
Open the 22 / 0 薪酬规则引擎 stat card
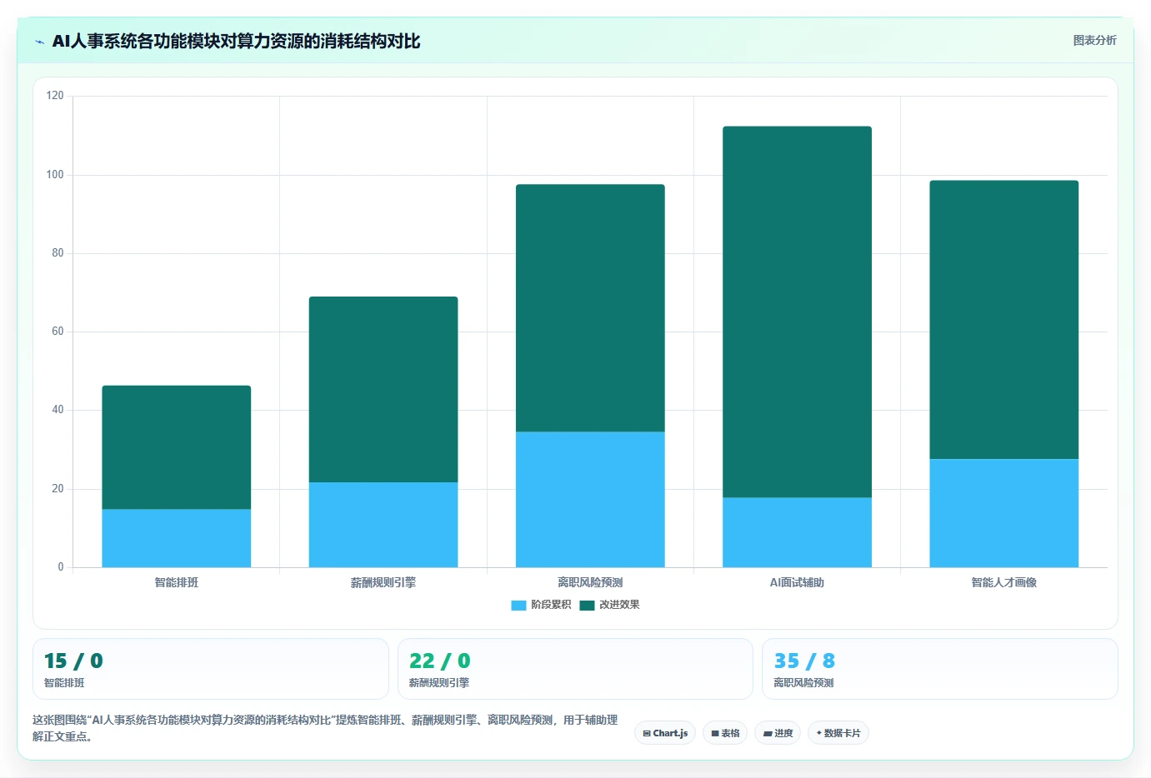point(575,669)
